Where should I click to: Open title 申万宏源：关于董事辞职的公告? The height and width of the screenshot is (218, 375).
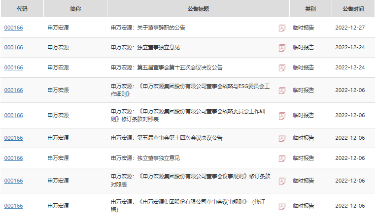point(148,28)
